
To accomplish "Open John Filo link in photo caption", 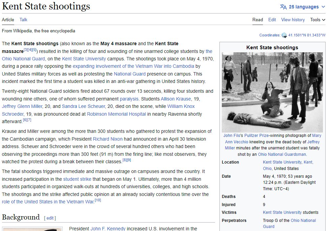I will [232, 136].
